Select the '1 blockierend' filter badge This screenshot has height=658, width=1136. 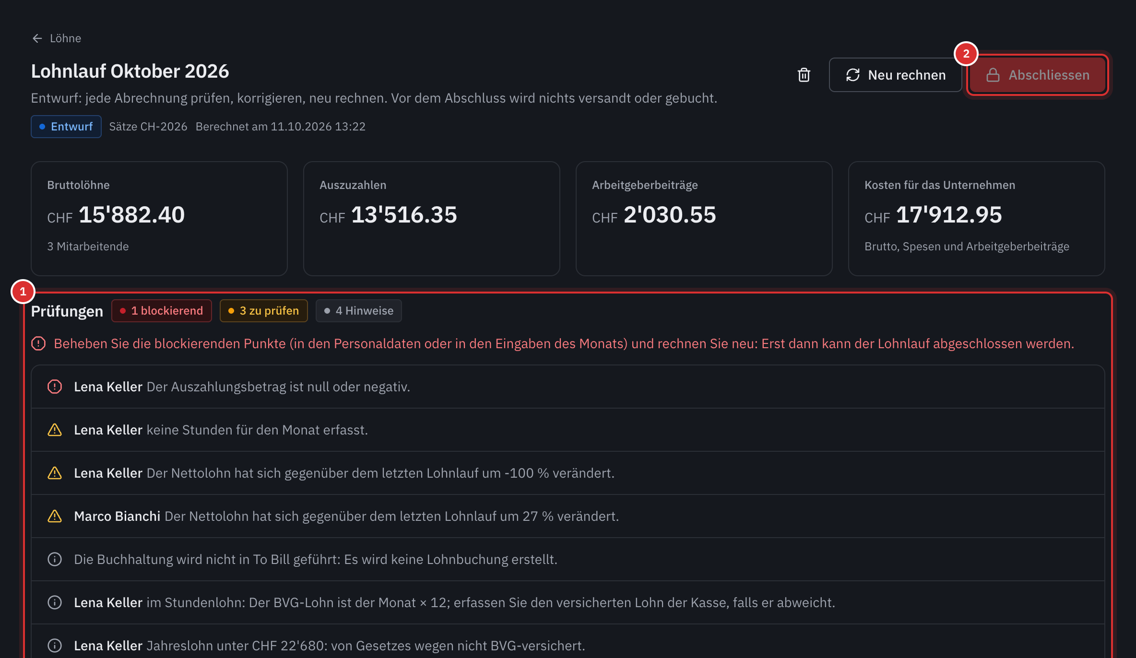pyautogui.click(x=162, y=311)
